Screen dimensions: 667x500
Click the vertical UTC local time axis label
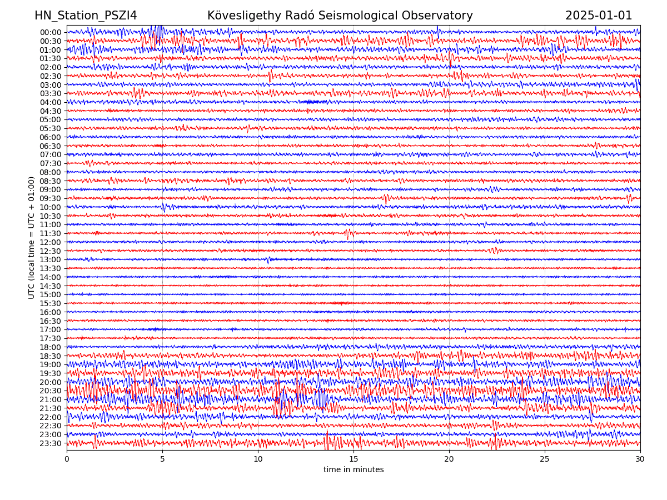click(32, 237)
